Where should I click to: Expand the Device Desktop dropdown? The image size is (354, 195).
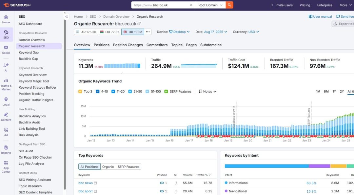click(179, 32)
